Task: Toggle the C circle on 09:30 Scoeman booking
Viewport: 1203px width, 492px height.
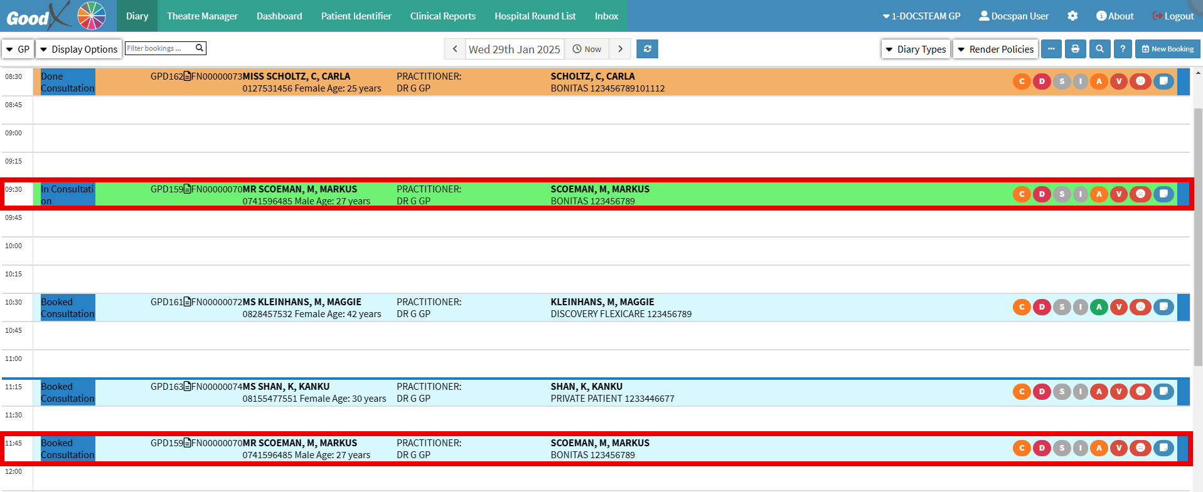Action: click(1022, 194)
